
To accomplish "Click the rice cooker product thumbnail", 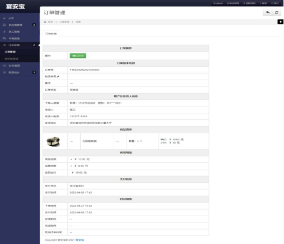I will click(x=53, y=141).
